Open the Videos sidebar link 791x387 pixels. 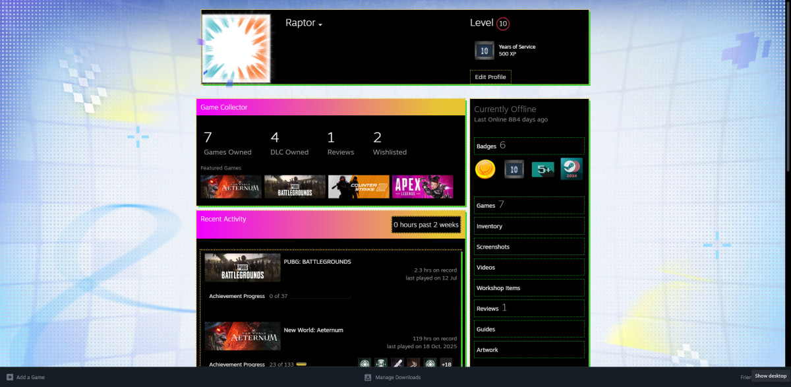(x=529, y=267)
